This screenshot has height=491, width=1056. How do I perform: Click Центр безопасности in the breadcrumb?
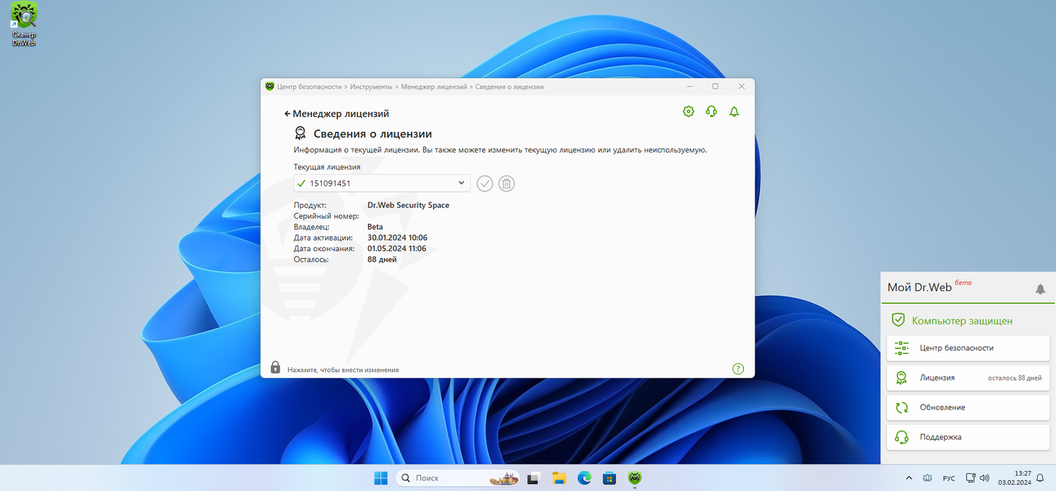point(309,87)
